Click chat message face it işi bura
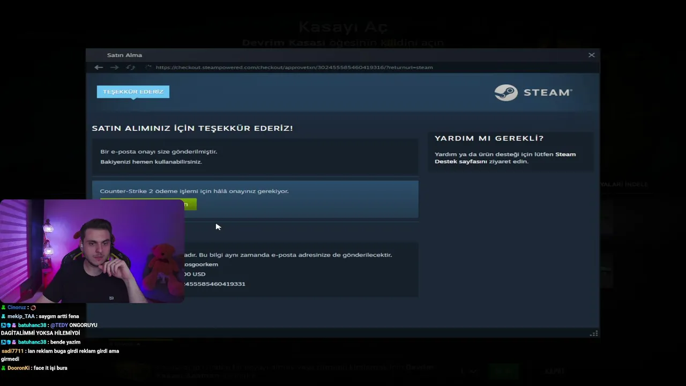 [50, 368]
